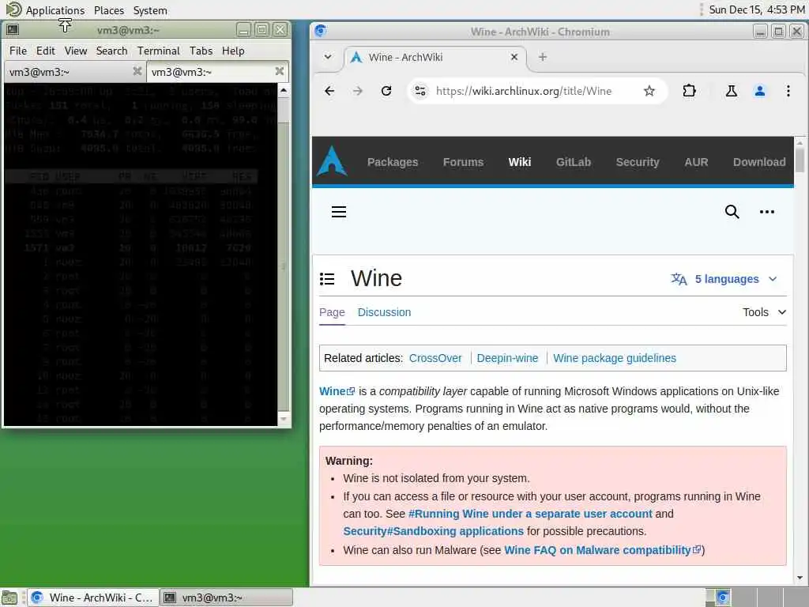Image resolution: width=809 pixels, height=607 pixels.
Task: Open the Forums nav link
Action: pyautogui.click(x=463, y=162)
